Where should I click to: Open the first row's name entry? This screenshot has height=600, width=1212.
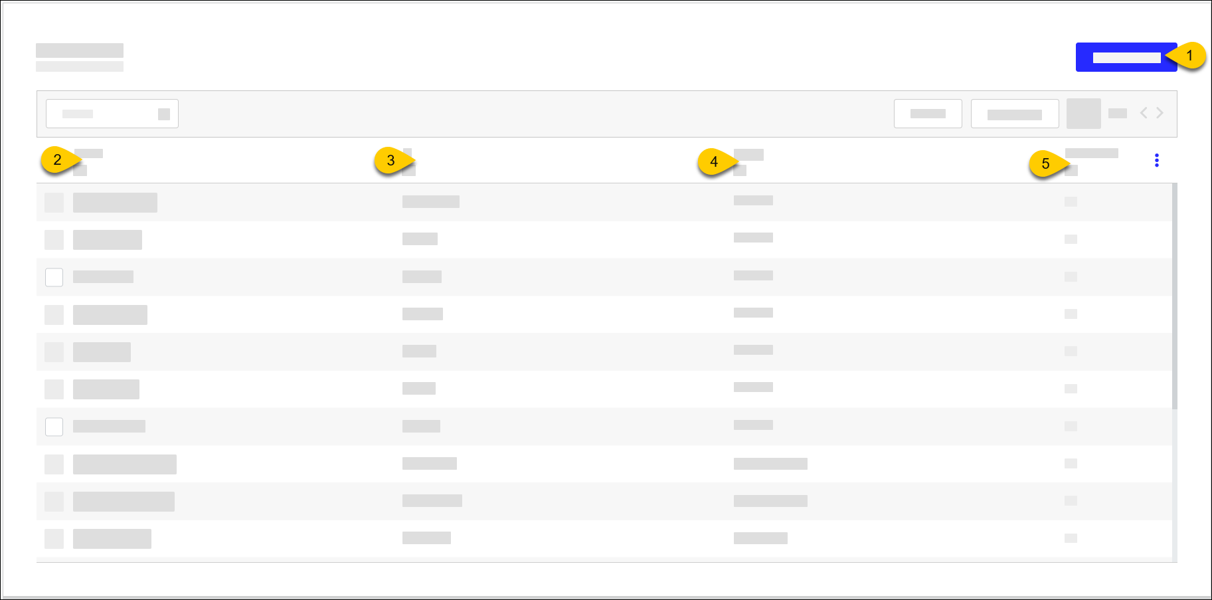pos(115,203)
